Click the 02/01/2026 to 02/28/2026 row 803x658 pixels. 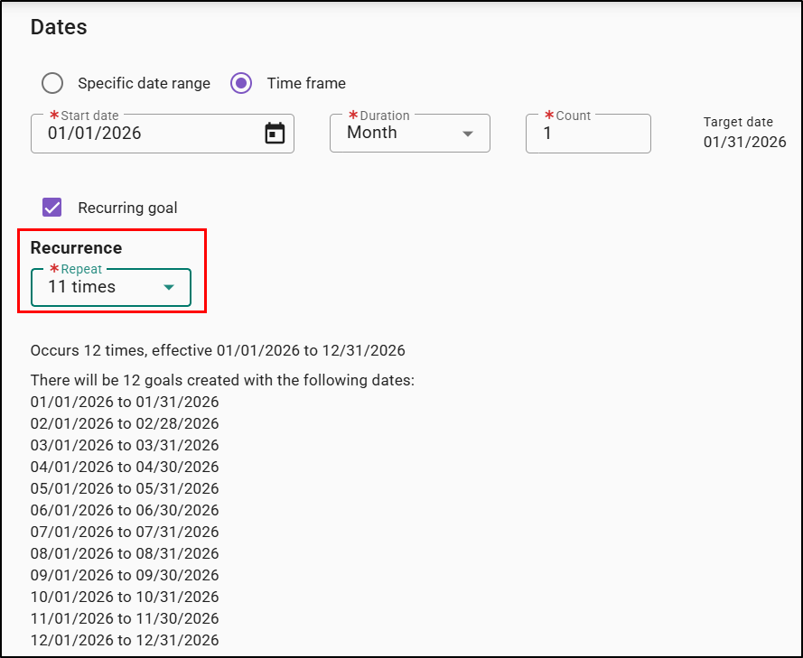click(x=125, y=423)
